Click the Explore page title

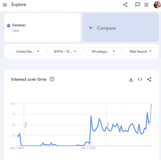point(19,5)
